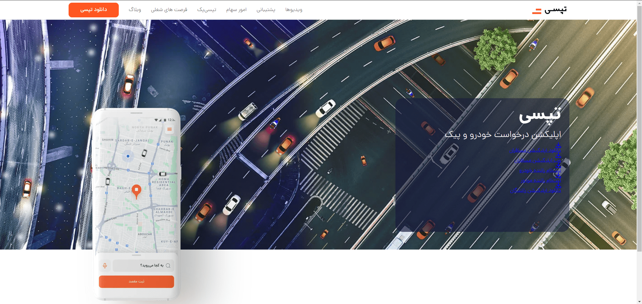Click the ثبت‌نام راننده موتور link
The width and height of the screenshot is (642, 304).
coord(541,180)
